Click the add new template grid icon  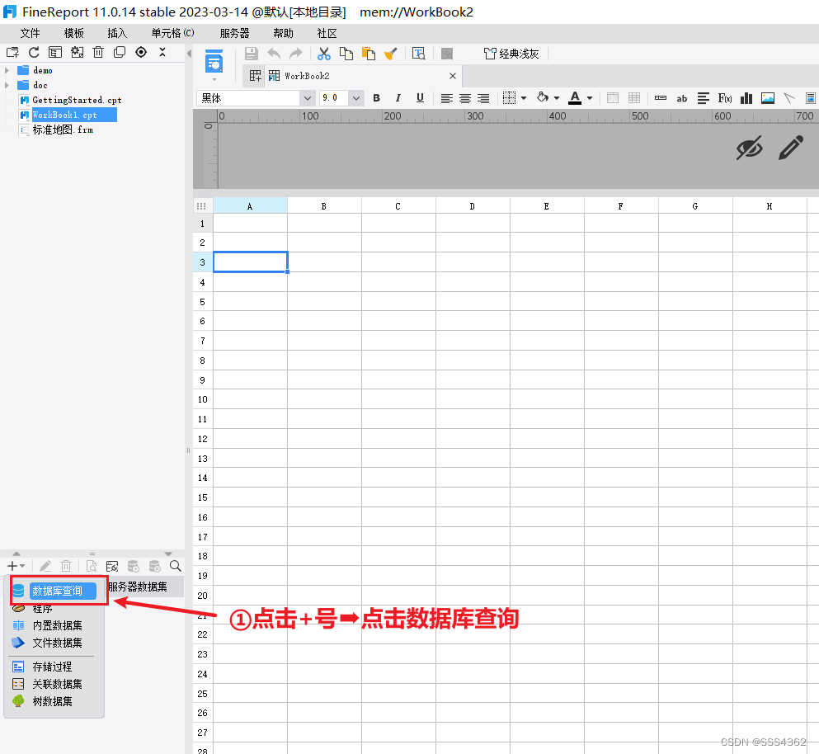tap(255, 76)
